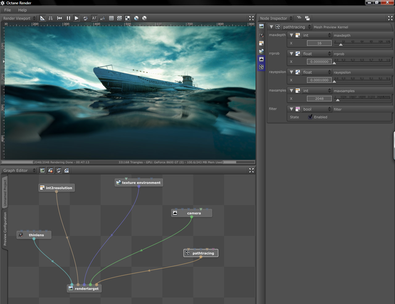This screenshot has width=395, height=304.
Task: Pause the render in the viewport toolbar
Action: 68,18
